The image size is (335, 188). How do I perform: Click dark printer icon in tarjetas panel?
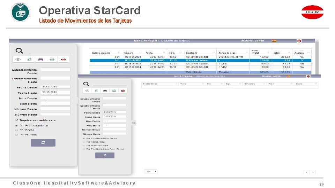pyautogui.click(x=40, y=59)
